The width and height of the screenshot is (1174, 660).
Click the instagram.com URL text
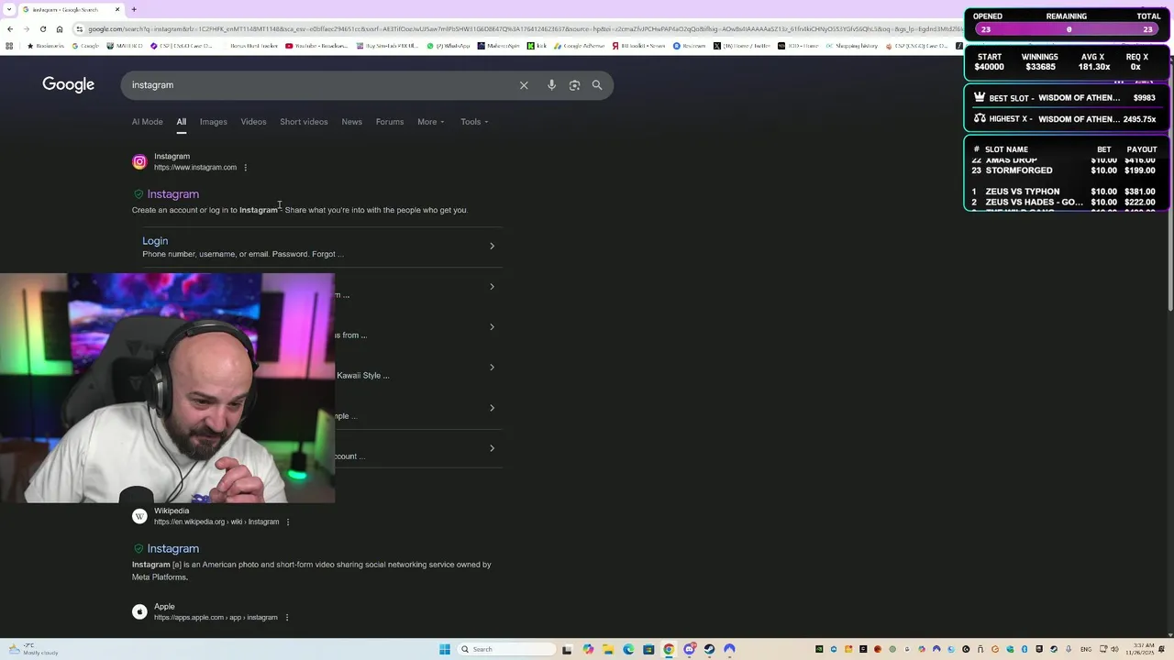[x=195, y=168]
